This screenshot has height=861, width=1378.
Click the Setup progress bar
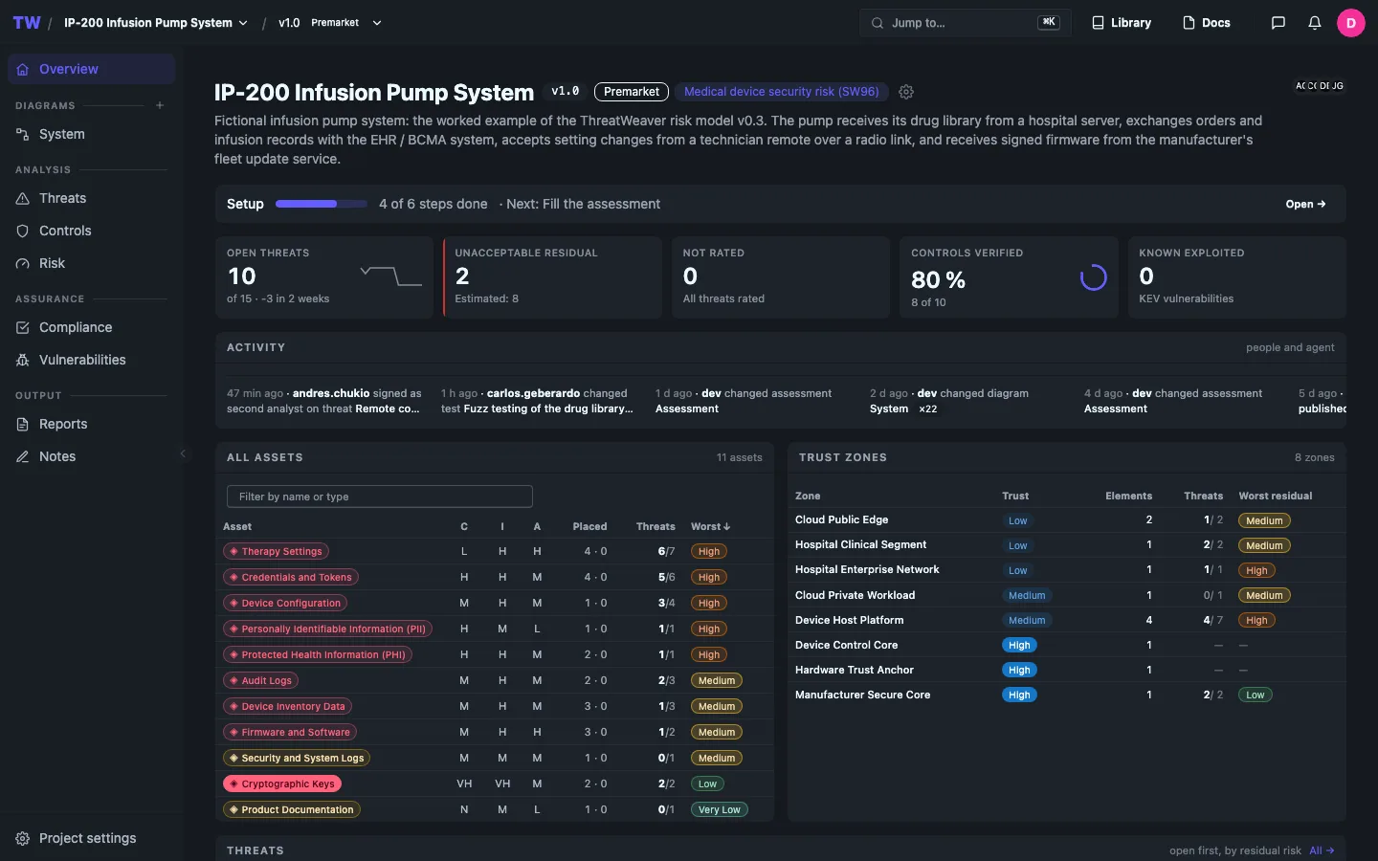click(x=322, y=204)
